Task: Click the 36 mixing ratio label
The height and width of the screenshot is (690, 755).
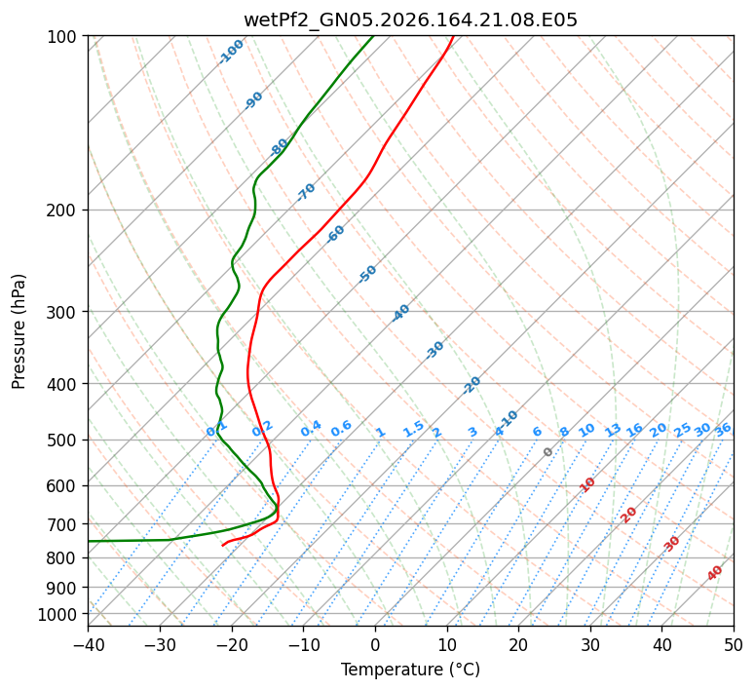Action: [723, 430]
